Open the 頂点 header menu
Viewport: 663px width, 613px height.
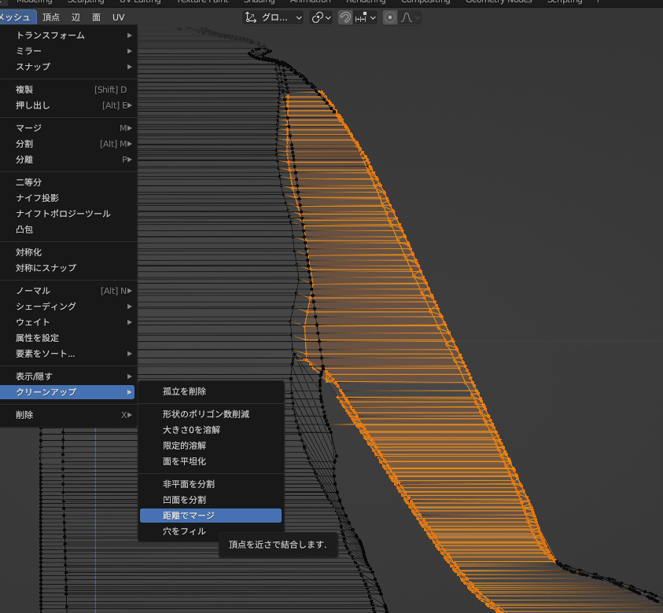click(x=51, y=17)
